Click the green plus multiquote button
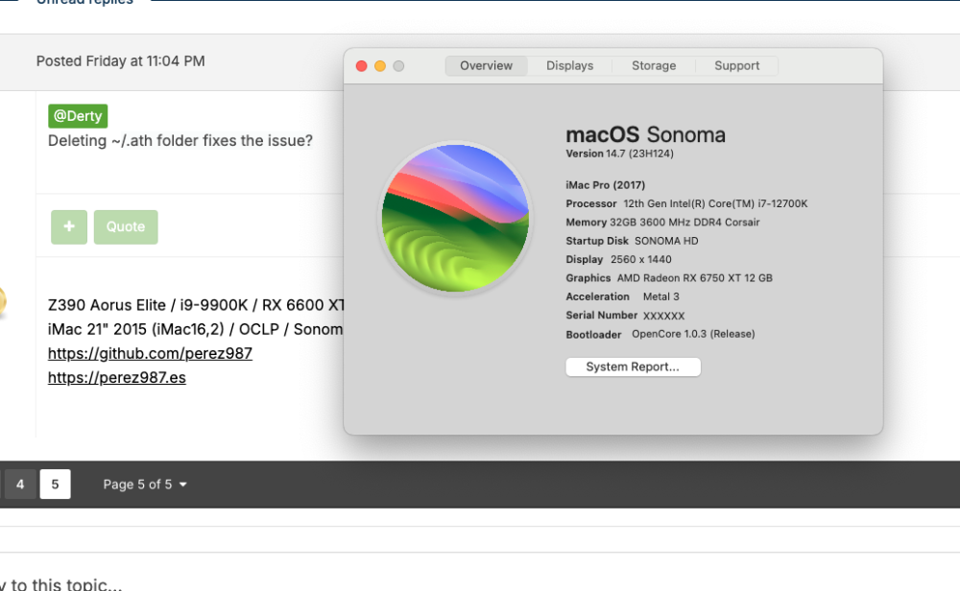Viewport: 960px width, 591px height. (69, 227)
